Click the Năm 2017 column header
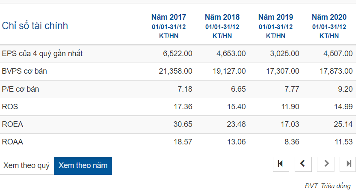The width and height of the screenshot is (358, 192). click(x=169, y=26)
